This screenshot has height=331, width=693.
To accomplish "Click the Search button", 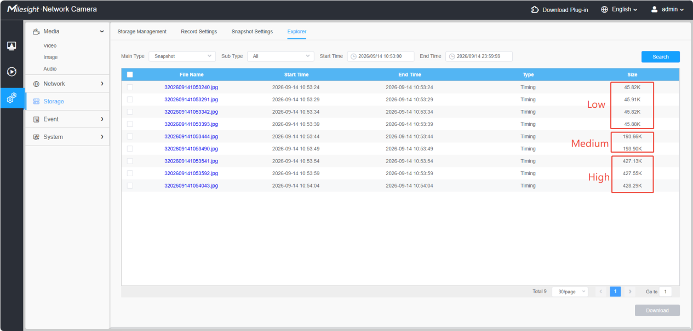I will [x=661, y=57].
